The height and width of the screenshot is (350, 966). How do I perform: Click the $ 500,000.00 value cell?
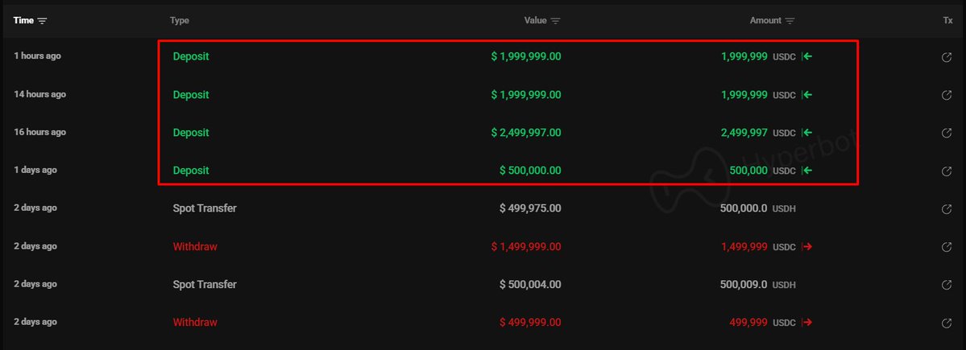click(530, 171)
